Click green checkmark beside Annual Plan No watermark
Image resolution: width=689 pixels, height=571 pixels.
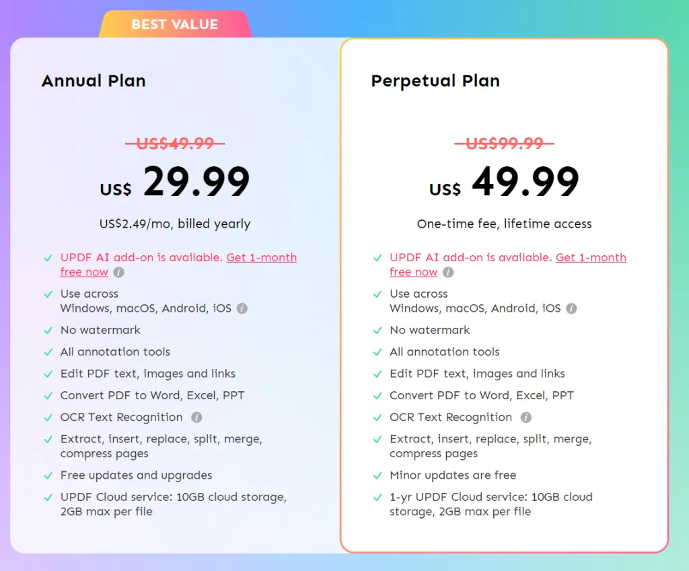tap(48, 331)
